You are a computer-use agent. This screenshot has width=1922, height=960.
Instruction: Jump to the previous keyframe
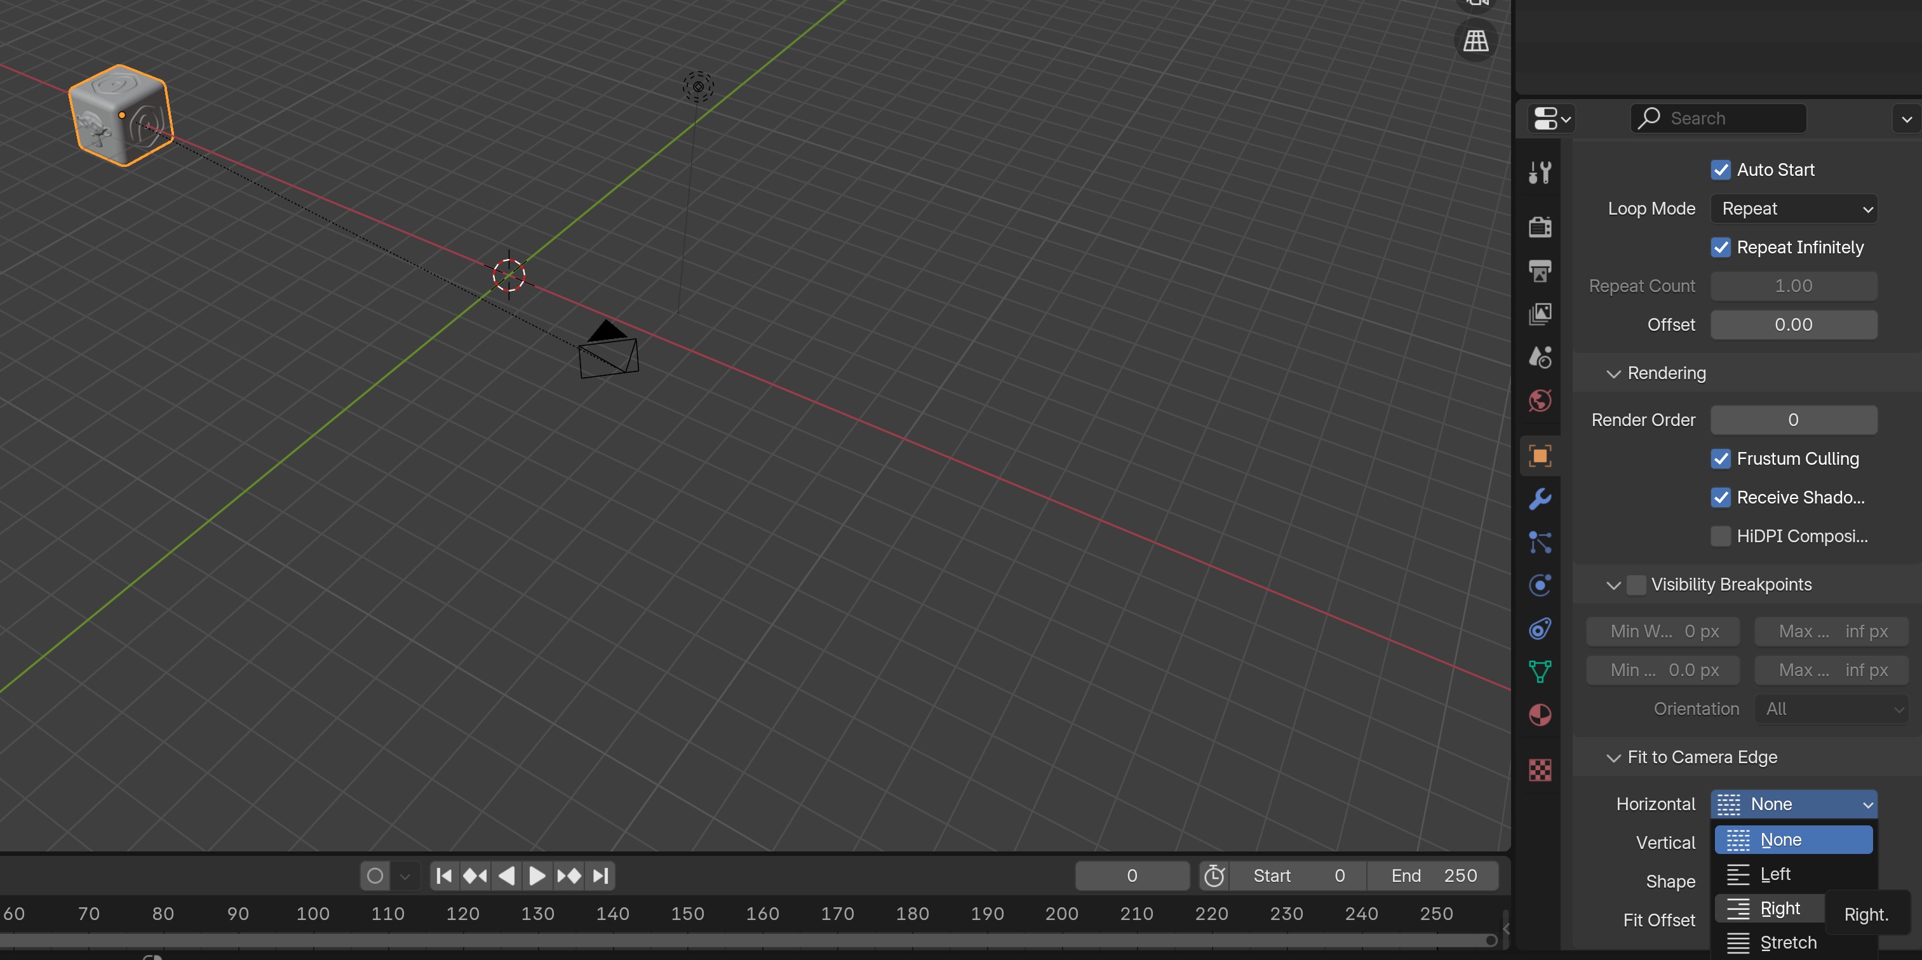[x=474, y=876]
